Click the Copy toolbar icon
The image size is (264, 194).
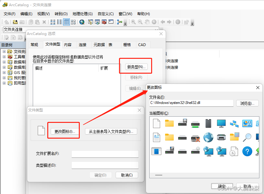[x=31, y=22]
